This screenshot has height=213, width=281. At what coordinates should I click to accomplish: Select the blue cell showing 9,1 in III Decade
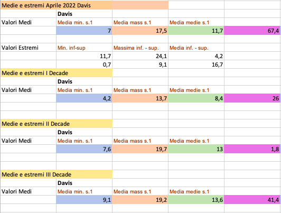(84, 200)
